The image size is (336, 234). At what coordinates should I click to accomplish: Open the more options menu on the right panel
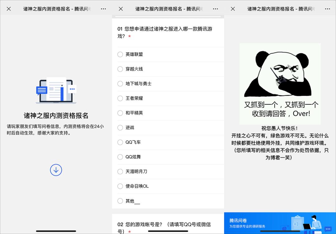pyautogui.click(x=327, y=9)
